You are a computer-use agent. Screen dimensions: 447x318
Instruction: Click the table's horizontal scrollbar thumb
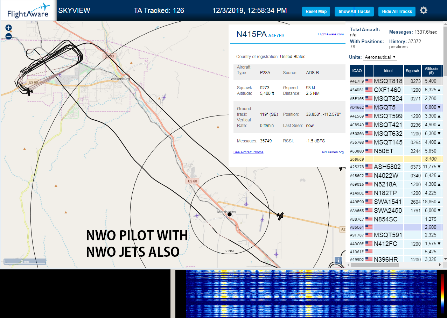click(x=375, y=265)
